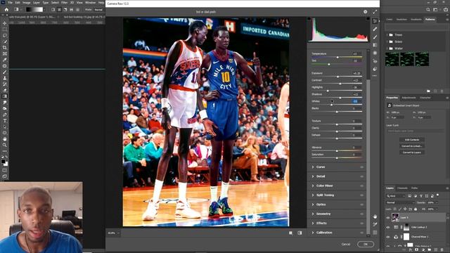Image resolution: width=450 pixels, height=253 pixels.
Task: Select the Type tool
Action: (5, 120)
